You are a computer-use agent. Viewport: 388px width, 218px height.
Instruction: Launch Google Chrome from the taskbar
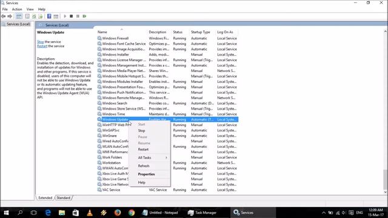coord(132,213)
